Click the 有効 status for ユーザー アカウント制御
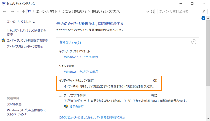210x121 pixels. tap(154, 95)
